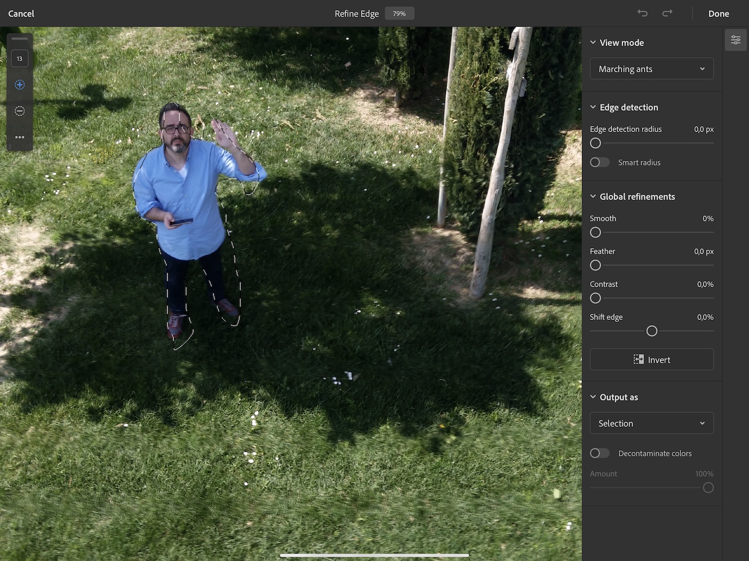Click the Edge detection radius slider handle

pyautogui.click(x=595, y=143)
